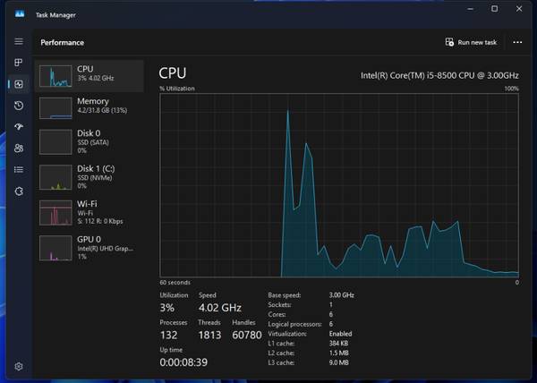Go to the Processes page icon
The width and height of the screenshot is (537, 383).
click(x=19, y=63)
